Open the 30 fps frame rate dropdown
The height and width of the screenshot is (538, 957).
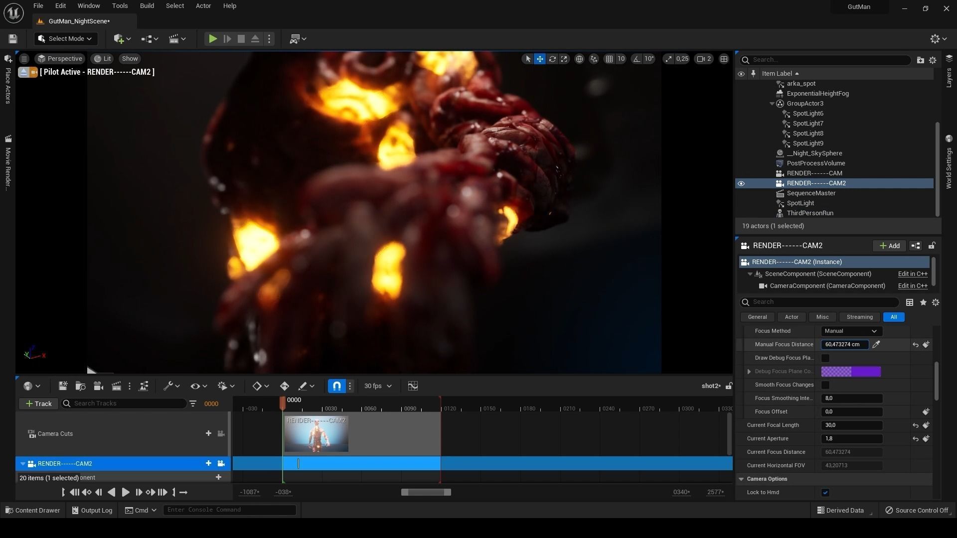point(378,386)
